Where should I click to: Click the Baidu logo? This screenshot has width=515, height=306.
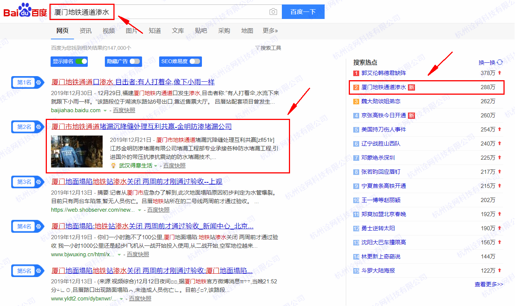click(x=25, y=11)
